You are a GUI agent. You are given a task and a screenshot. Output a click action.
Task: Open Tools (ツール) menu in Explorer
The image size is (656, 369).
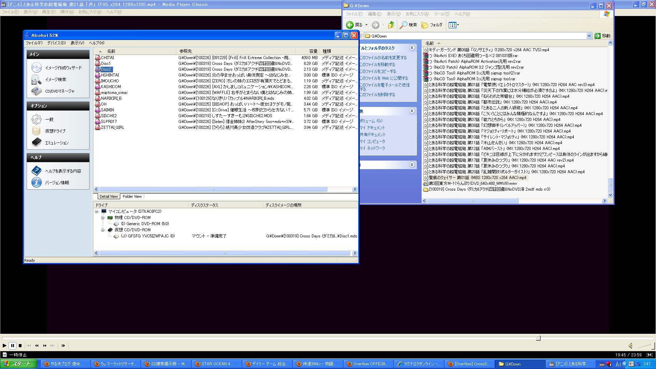441,14
